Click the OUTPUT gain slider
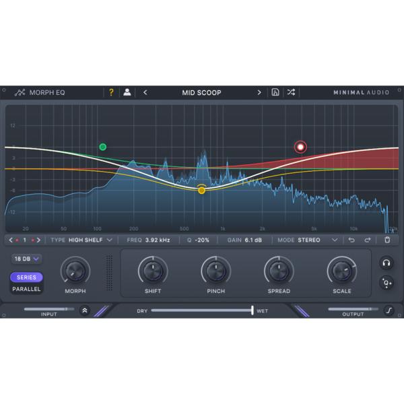The image size is (404, 404). tap(353, 309)
